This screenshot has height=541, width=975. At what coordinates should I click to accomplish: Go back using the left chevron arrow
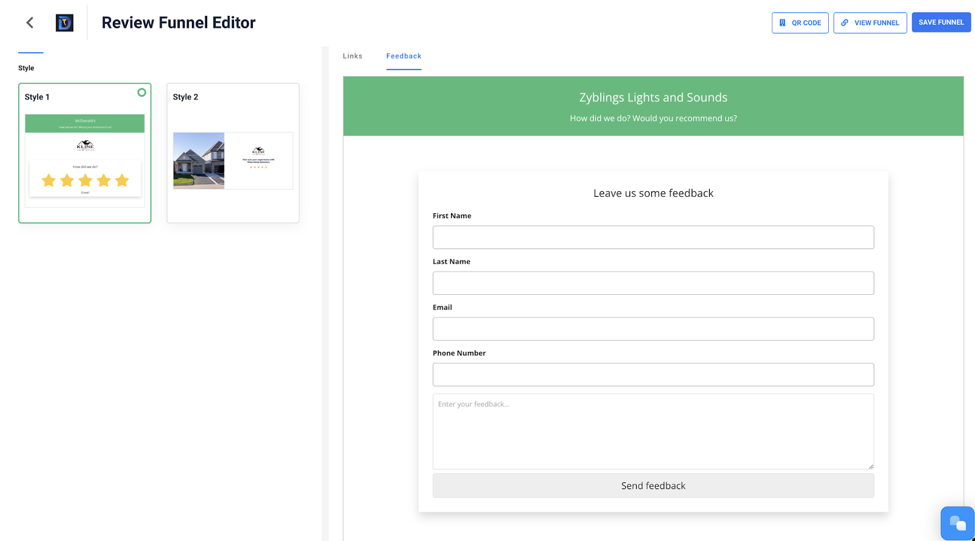point(30,23)
